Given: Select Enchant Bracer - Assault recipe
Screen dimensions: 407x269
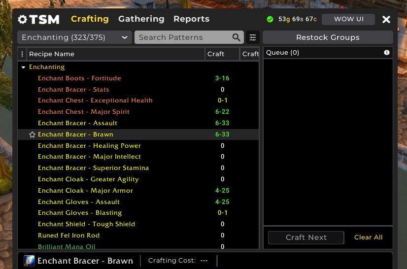Looking at the screenshot, I should point(138,123).
